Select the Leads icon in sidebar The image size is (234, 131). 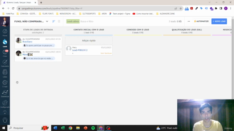pos(5,43)
